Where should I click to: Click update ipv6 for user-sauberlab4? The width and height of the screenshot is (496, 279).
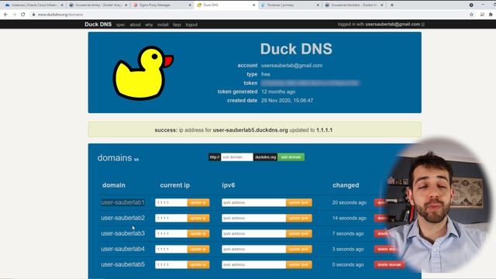pyautogui.click(x=299, y=249)
